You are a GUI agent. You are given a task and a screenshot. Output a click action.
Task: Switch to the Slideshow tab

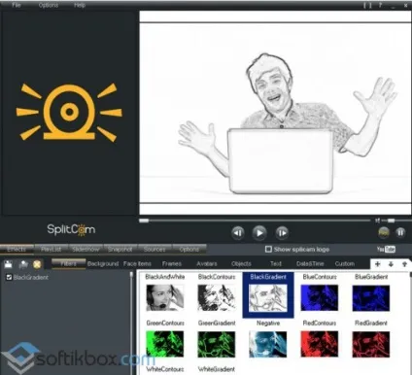[86, 250]
